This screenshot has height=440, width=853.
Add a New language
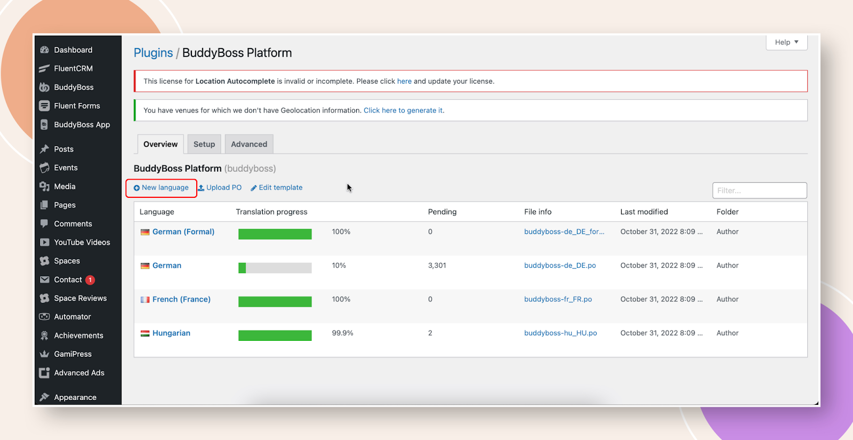click(161, 188)
